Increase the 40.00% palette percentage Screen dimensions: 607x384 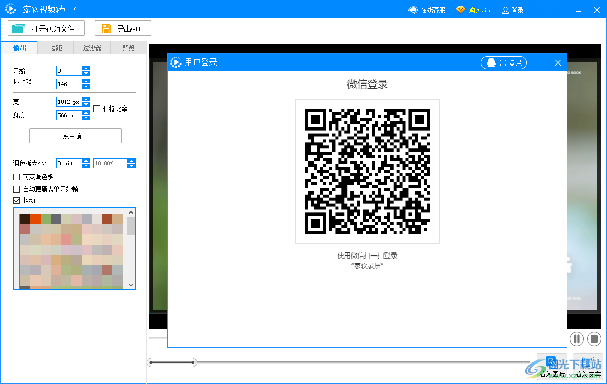click(132, 161)
